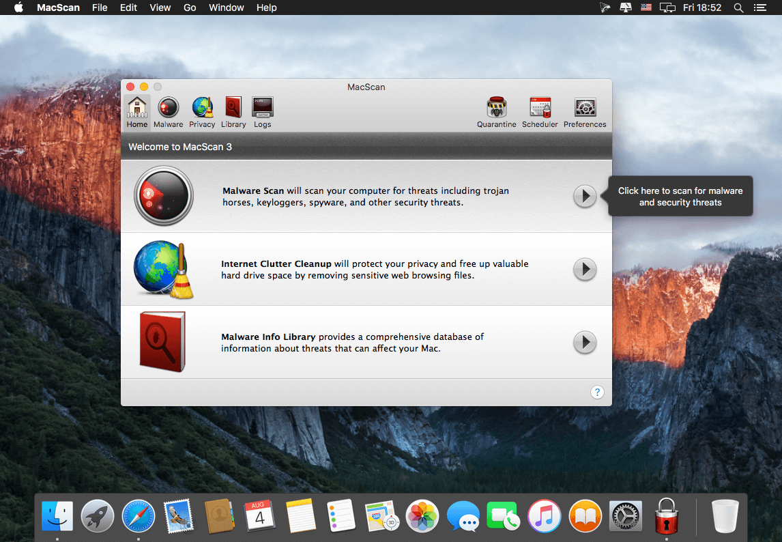This screenshot has width=782, height=542.
Task: Open FaceTime from the Dock
Action: pyautogui.click(x=503, y=516)
